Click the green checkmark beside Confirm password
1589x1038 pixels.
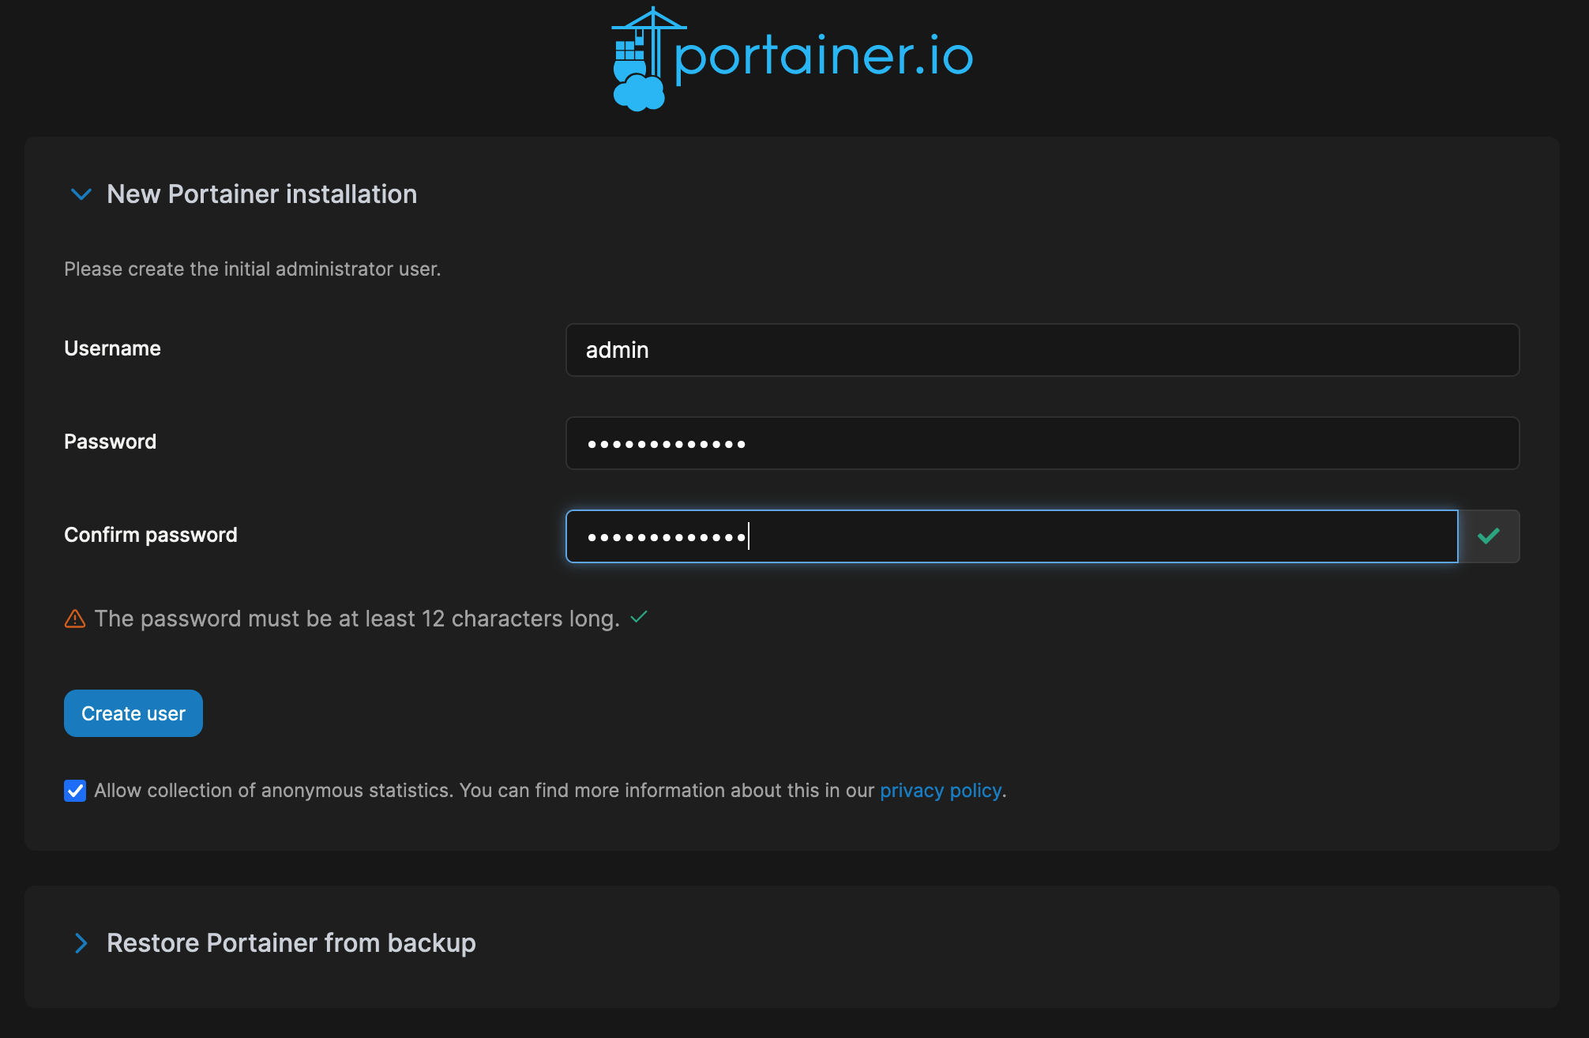point(1489,536)
